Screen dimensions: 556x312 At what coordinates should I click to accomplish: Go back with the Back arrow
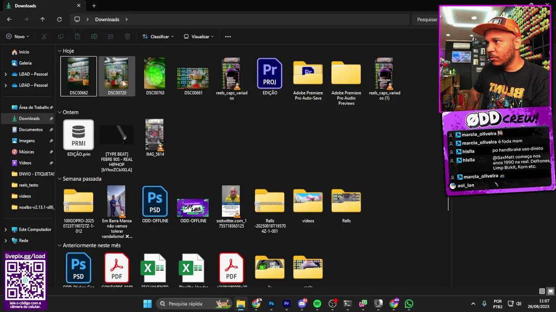pyautogui.click(x=9, y=19)
